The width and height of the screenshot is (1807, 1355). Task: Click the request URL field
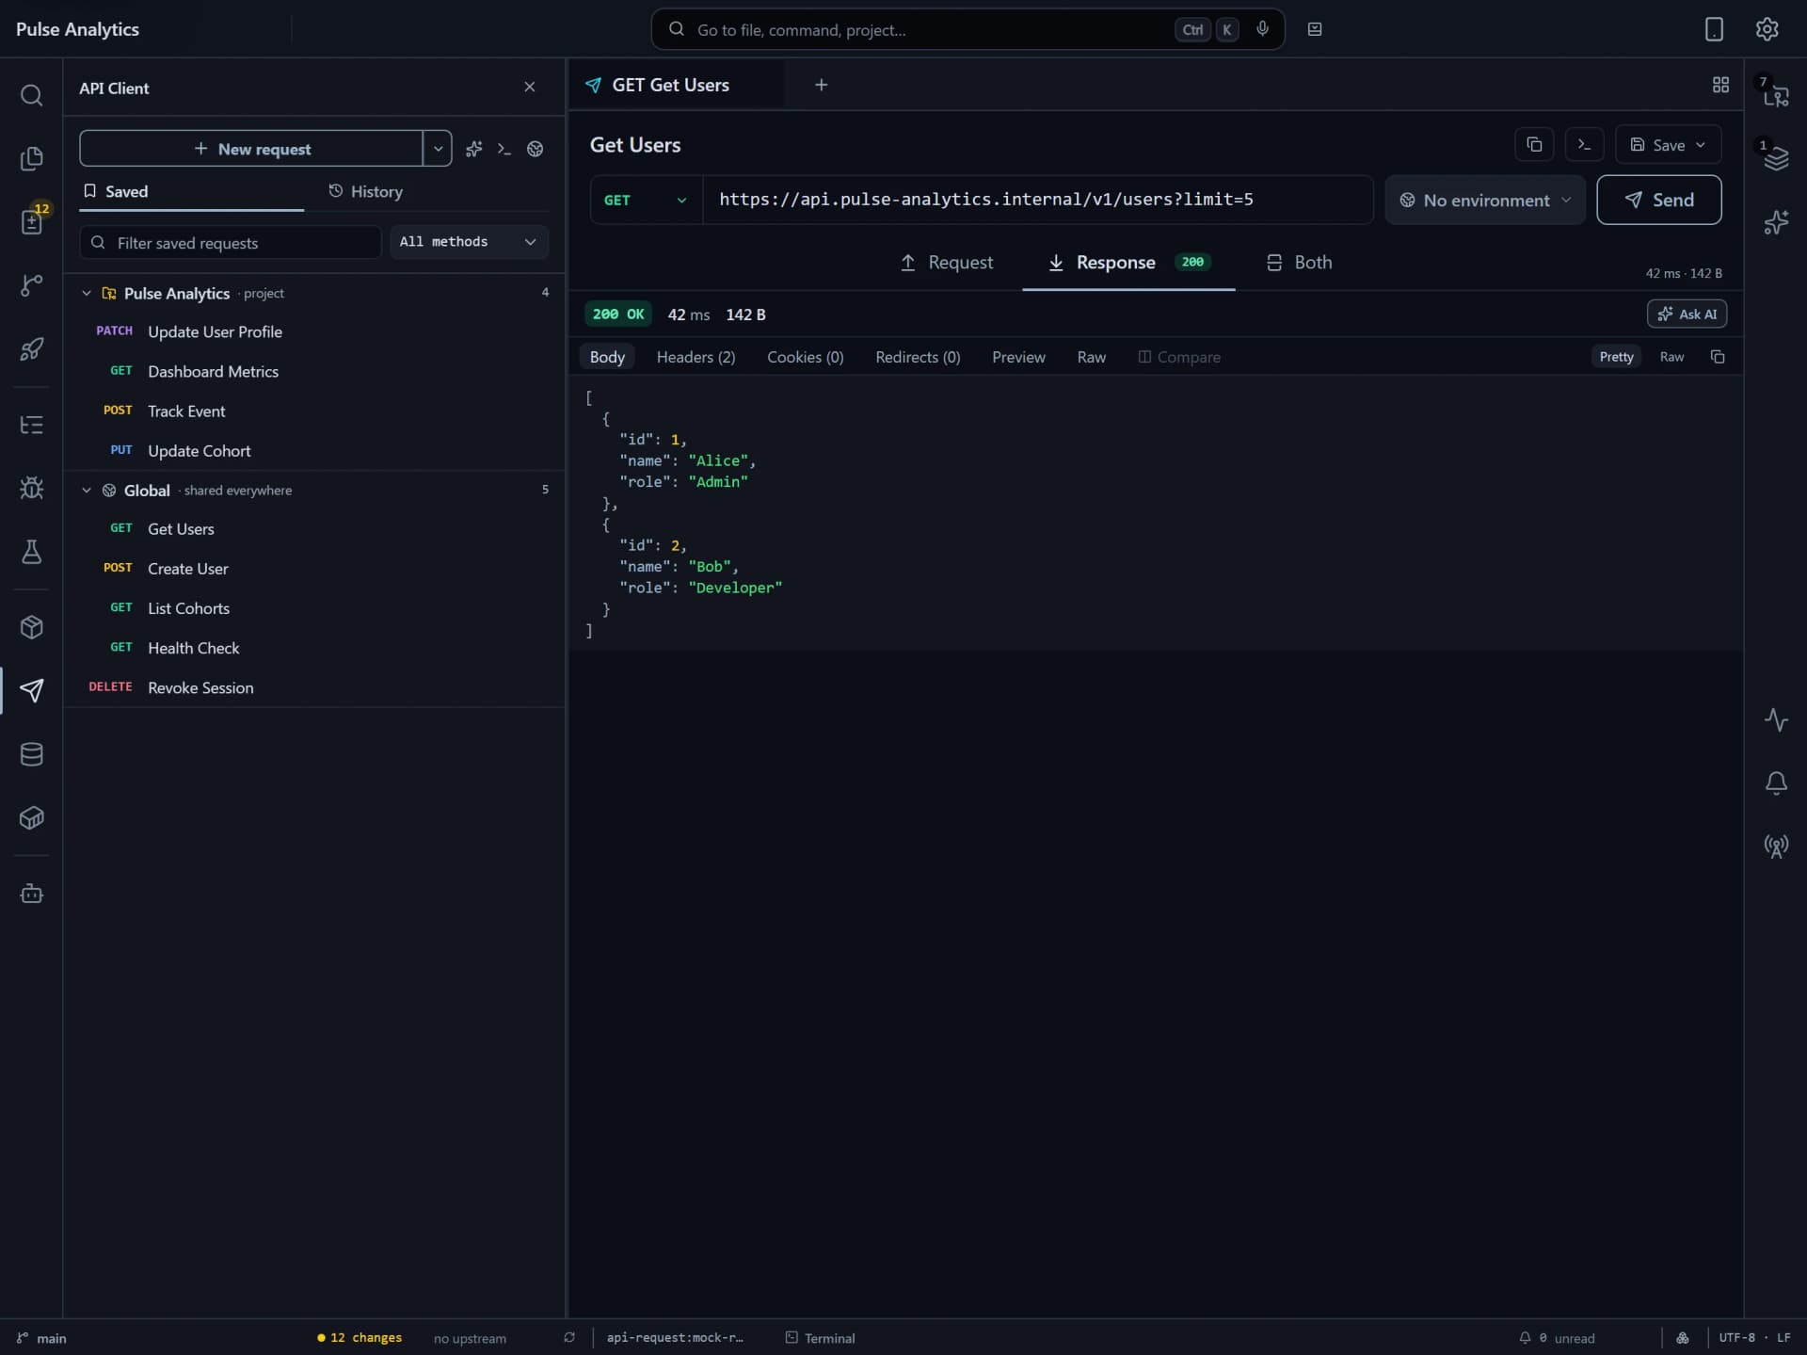tap(1038, 200)
